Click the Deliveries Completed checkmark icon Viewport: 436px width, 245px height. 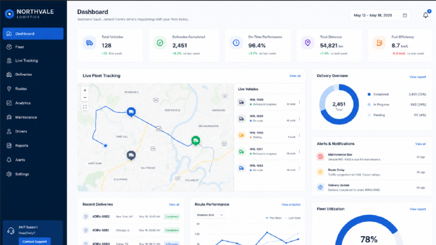160,43
